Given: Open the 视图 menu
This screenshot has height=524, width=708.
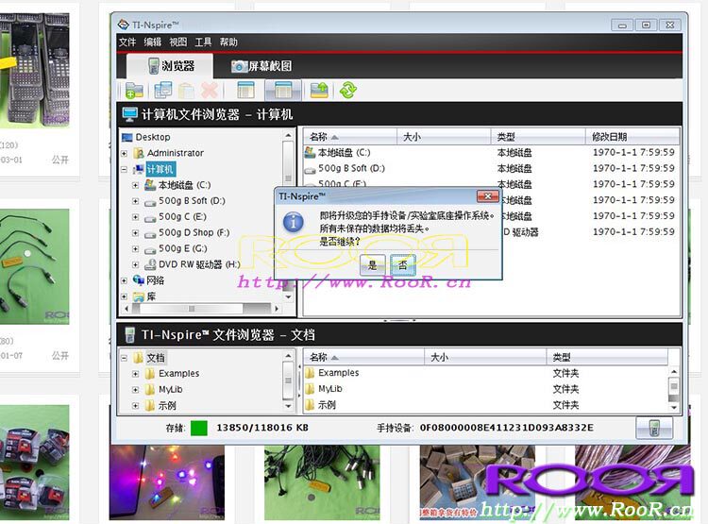Looking at the screenshot, I should pos(177,42).
